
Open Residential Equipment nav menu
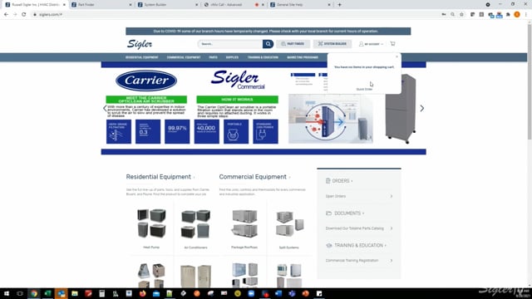point(142,57)
